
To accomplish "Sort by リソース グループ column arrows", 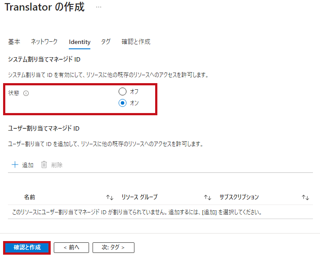I will 207,197.
